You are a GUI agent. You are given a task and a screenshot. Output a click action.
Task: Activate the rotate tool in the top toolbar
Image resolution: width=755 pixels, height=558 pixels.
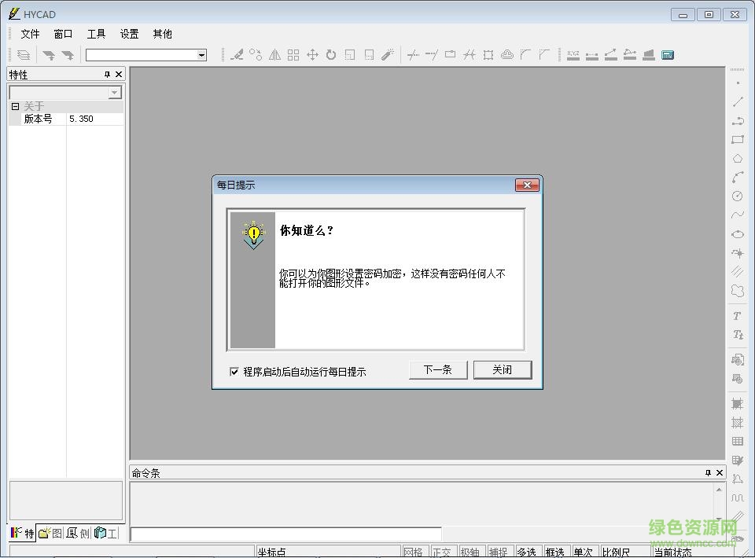pyautogui.click(x=330, y=54)
